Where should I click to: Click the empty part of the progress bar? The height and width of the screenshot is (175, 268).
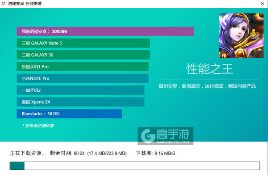pyautogui.click(x=142, y=166)
